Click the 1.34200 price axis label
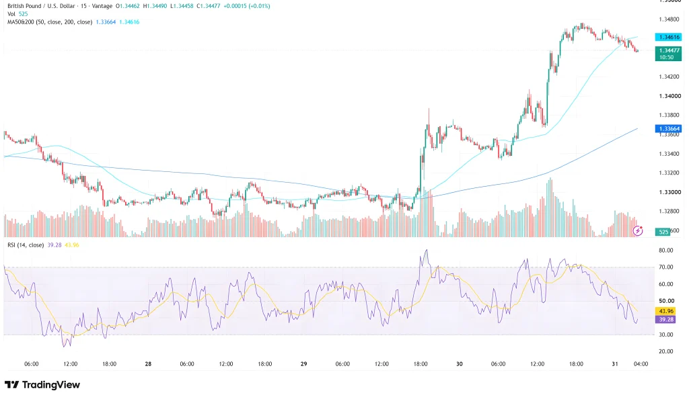The height and width of the screenshot is (399, 689). [x=669, y=77]
